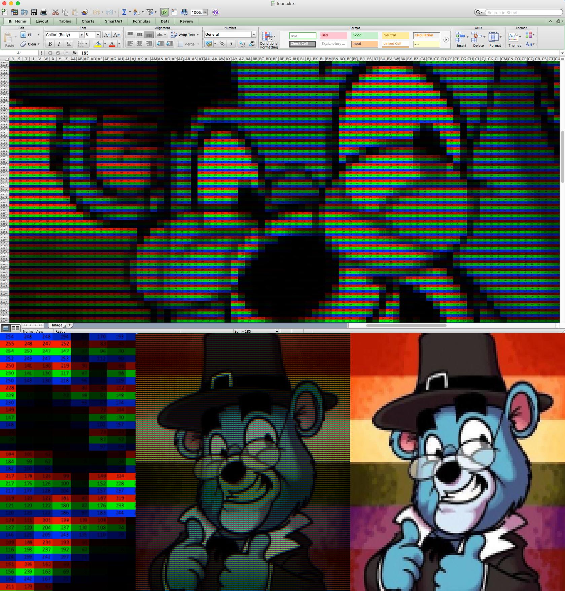Viewport: 565px width, 591px height.
Task: Expand the Clear dropdown menu
Action: [38, 44]
